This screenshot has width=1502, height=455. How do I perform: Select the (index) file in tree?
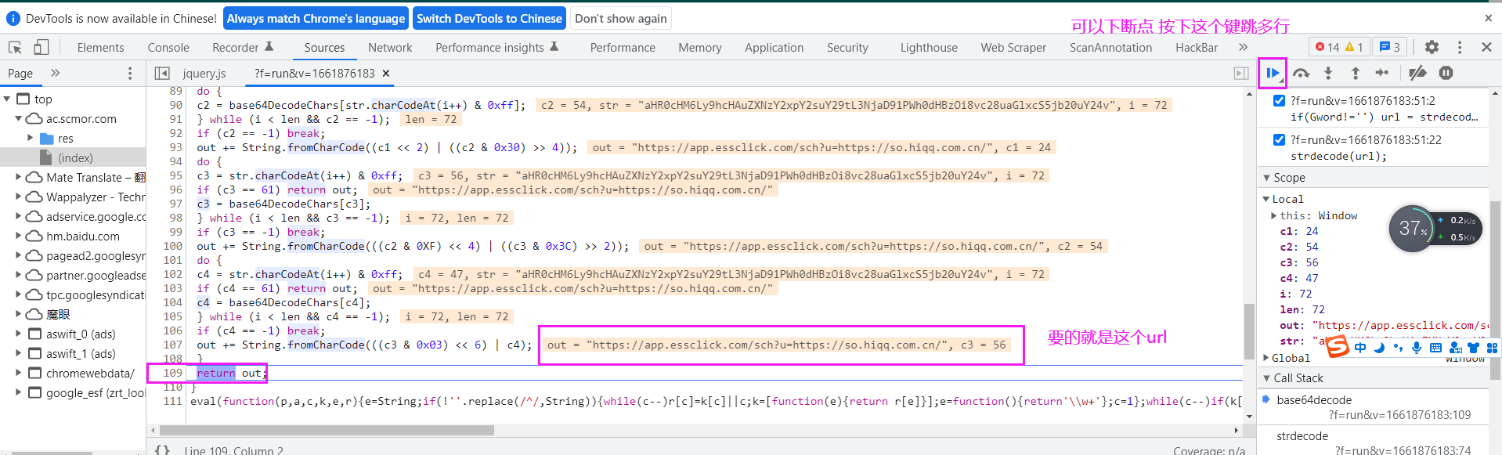75,157
